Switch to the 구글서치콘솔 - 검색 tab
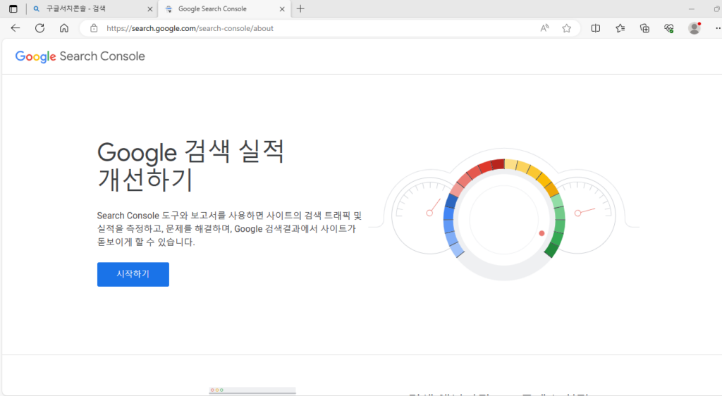Image resolution: width=722 pixels, height=396 pixels. [92, 8]
